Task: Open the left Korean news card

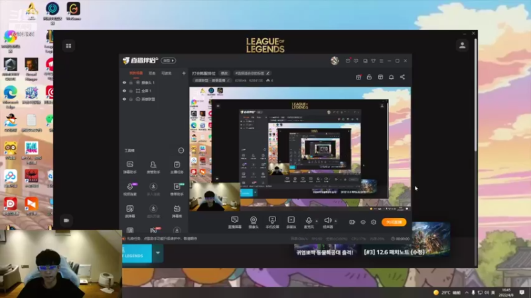Action: [x=325, y=251]
